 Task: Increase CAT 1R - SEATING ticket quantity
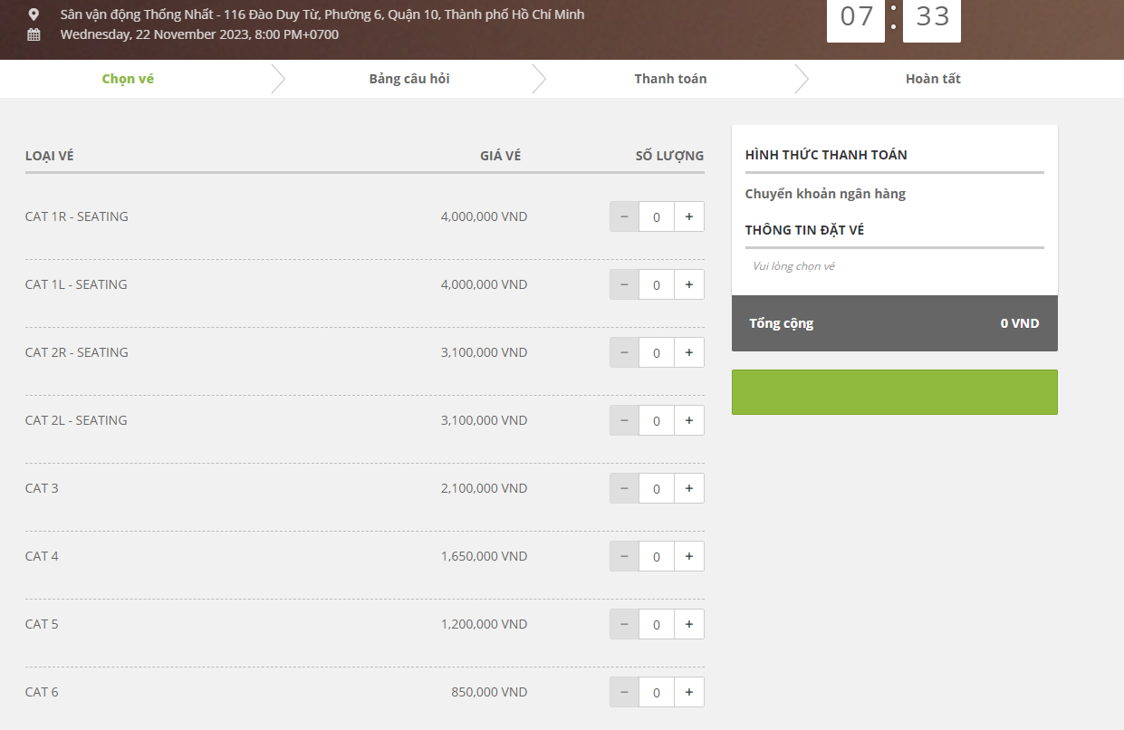point(688,217)
